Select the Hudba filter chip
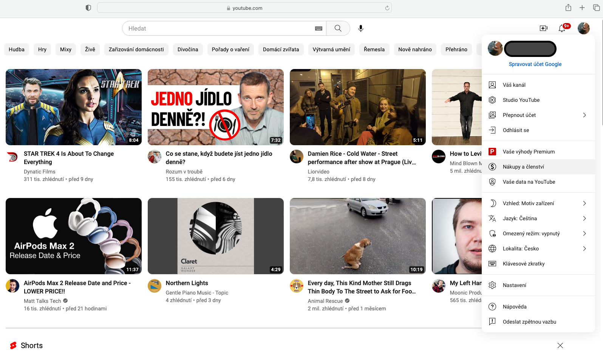603x353 pixels. click(17, 49)
